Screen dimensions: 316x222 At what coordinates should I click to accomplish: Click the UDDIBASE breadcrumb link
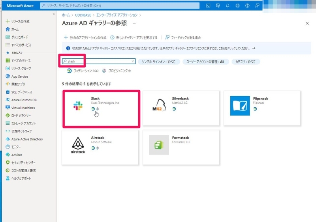[83, 15]
